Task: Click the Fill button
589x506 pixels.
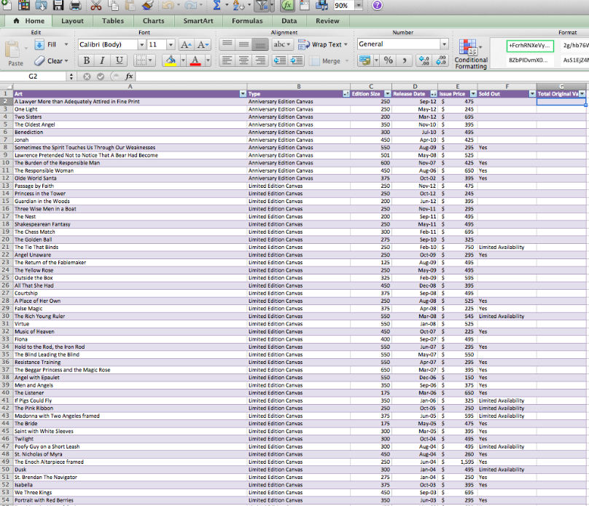Action: tap(51, 44)
